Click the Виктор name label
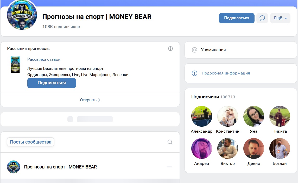298x183 pixels. click(227, 164)
